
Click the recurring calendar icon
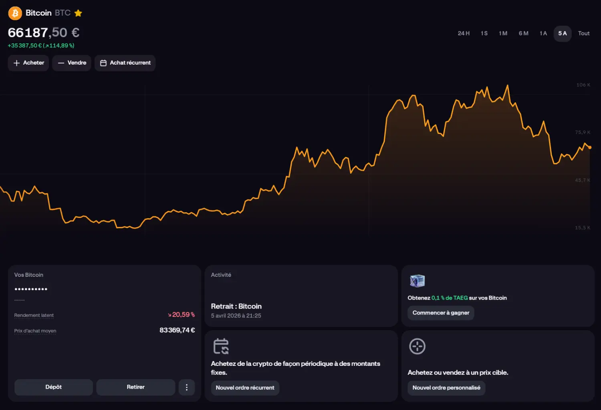click(x=221, y=346)
